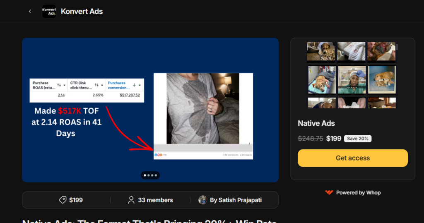424x223 pixels.
Task: Select the first carousel dot
Action: [145, 175]
